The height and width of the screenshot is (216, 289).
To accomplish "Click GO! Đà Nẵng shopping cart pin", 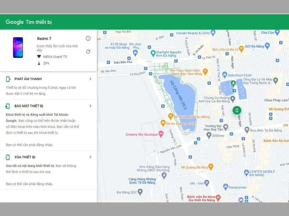I will (267, 46).
